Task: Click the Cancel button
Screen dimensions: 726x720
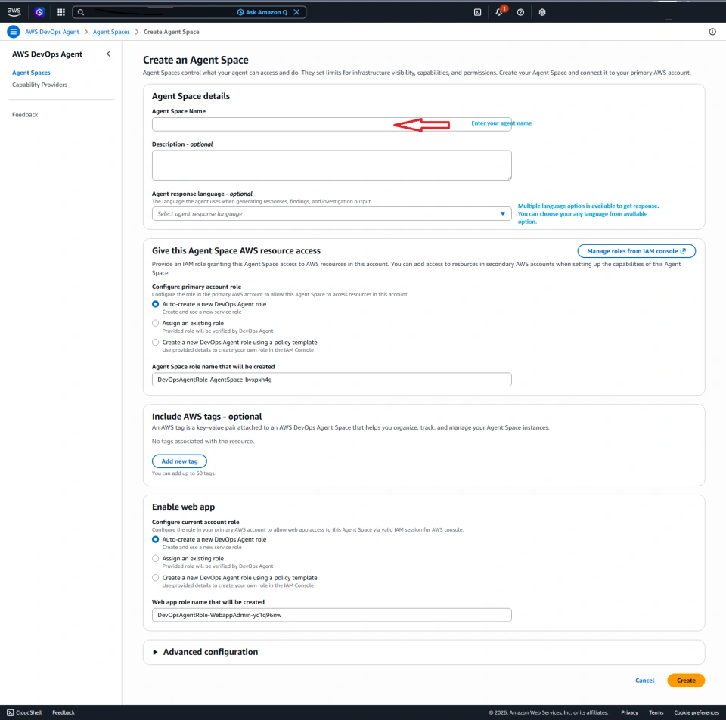Action: click(x=644, y=680)
